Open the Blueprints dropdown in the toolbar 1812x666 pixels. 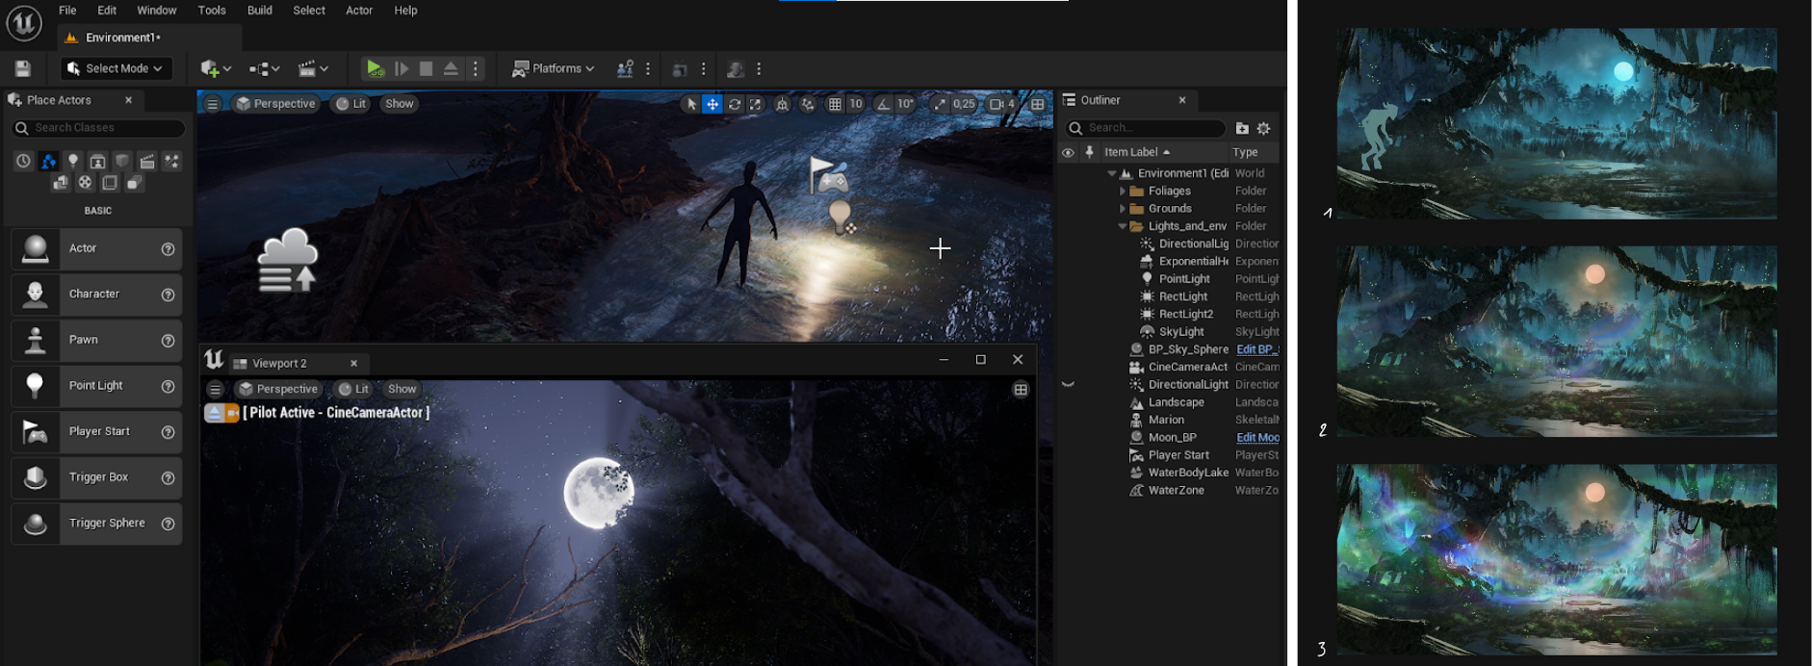click(x=264, y=68)
